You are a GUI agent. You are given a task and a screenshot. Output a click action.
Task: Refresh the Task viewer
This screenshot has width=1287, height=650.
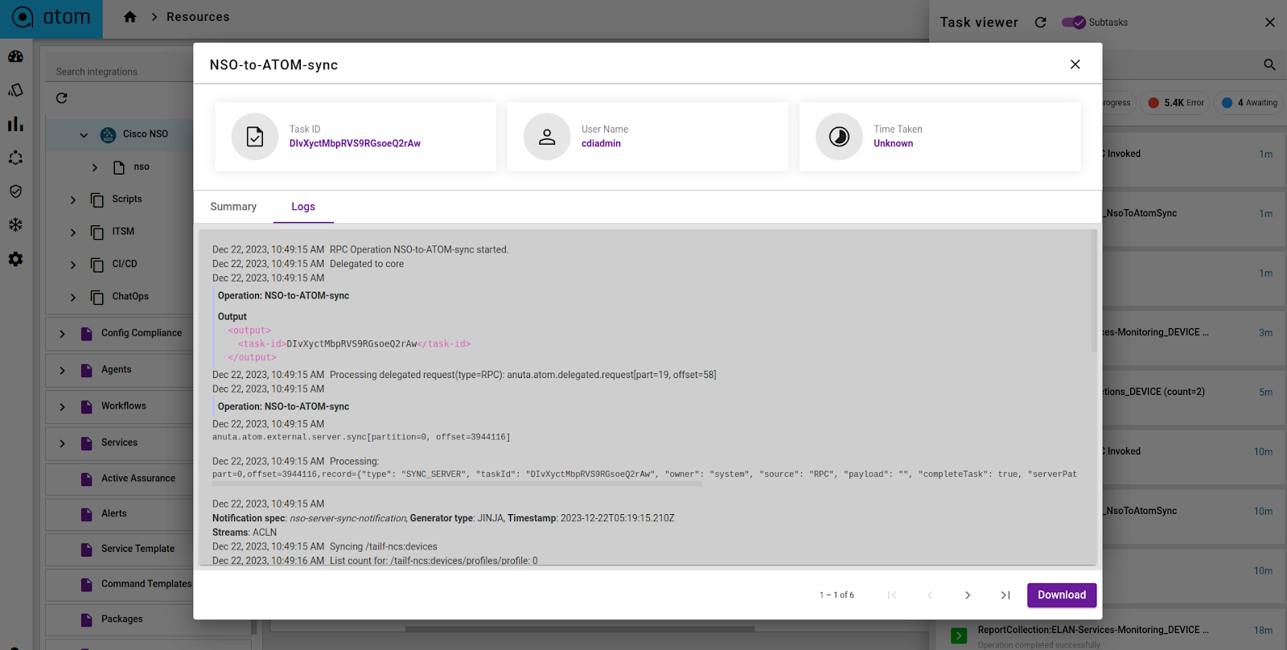[1041, 23]
